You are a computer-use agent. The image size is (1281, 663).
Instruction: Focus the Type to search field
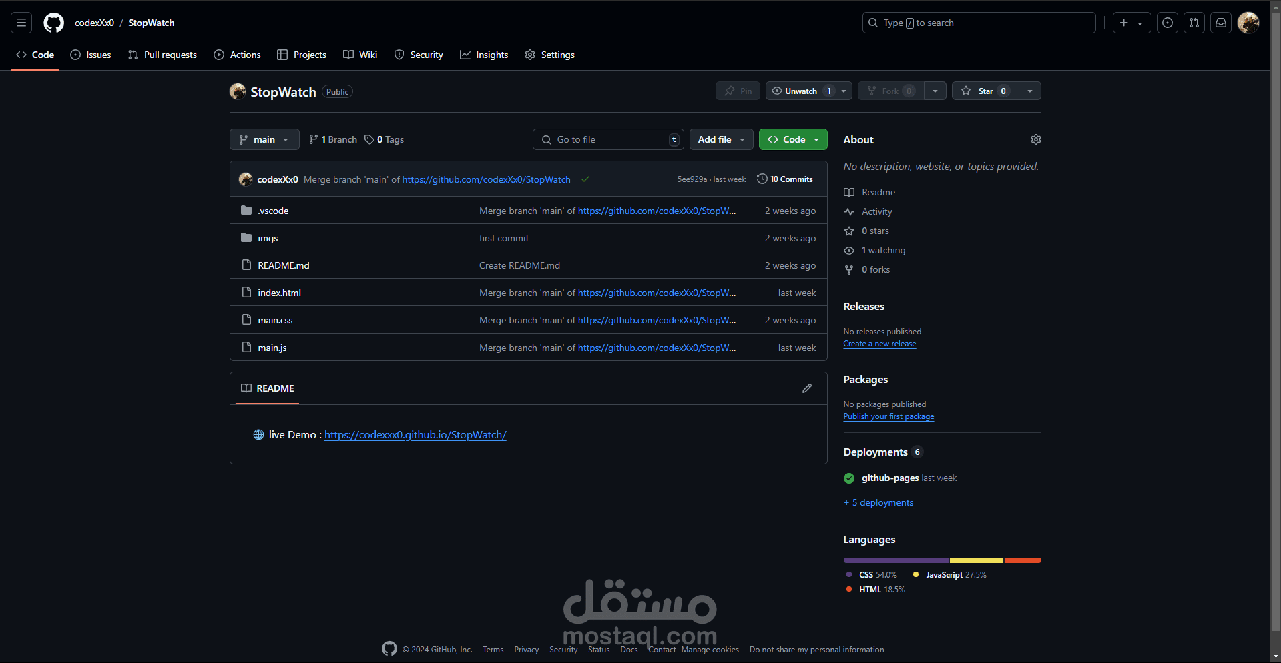(x=979, y=23)
